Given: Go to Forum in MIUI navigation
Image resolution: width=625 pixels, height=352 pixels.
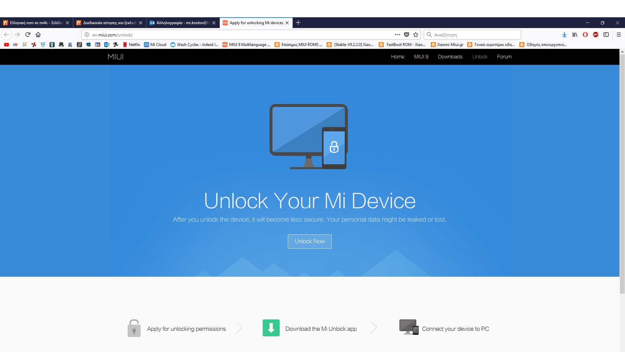Looking at the screenshot, I should [504, 57].
